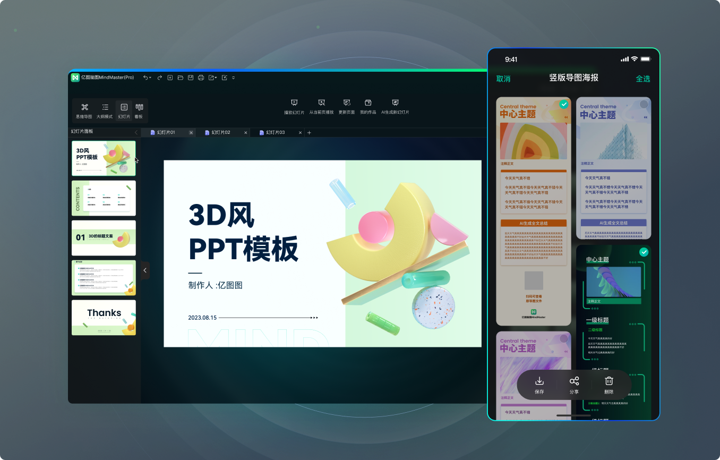Select the fourth text-list slide thumbnail
This screenshot has height=460, width=720.
click(x=104, y=277)
